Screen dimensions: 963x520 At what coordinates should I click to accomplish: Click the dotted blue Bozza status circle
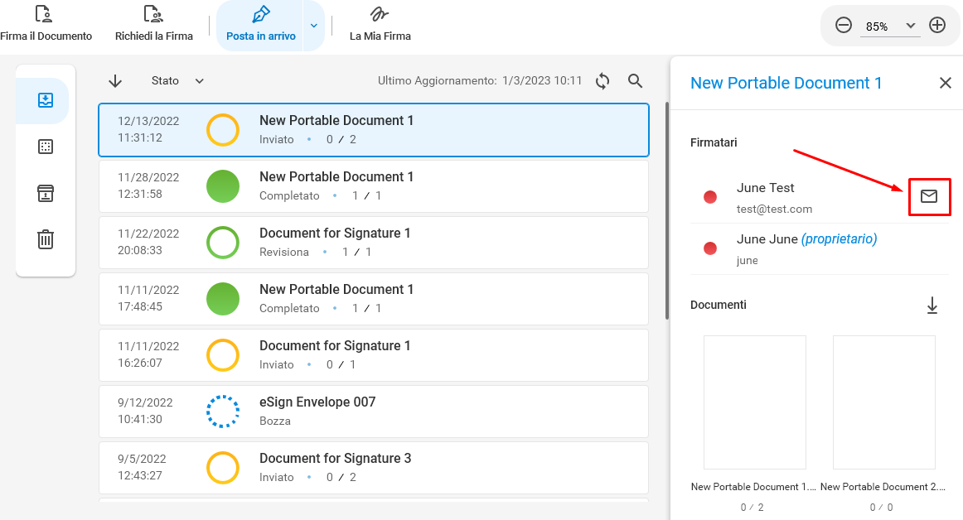coord(222,412)
